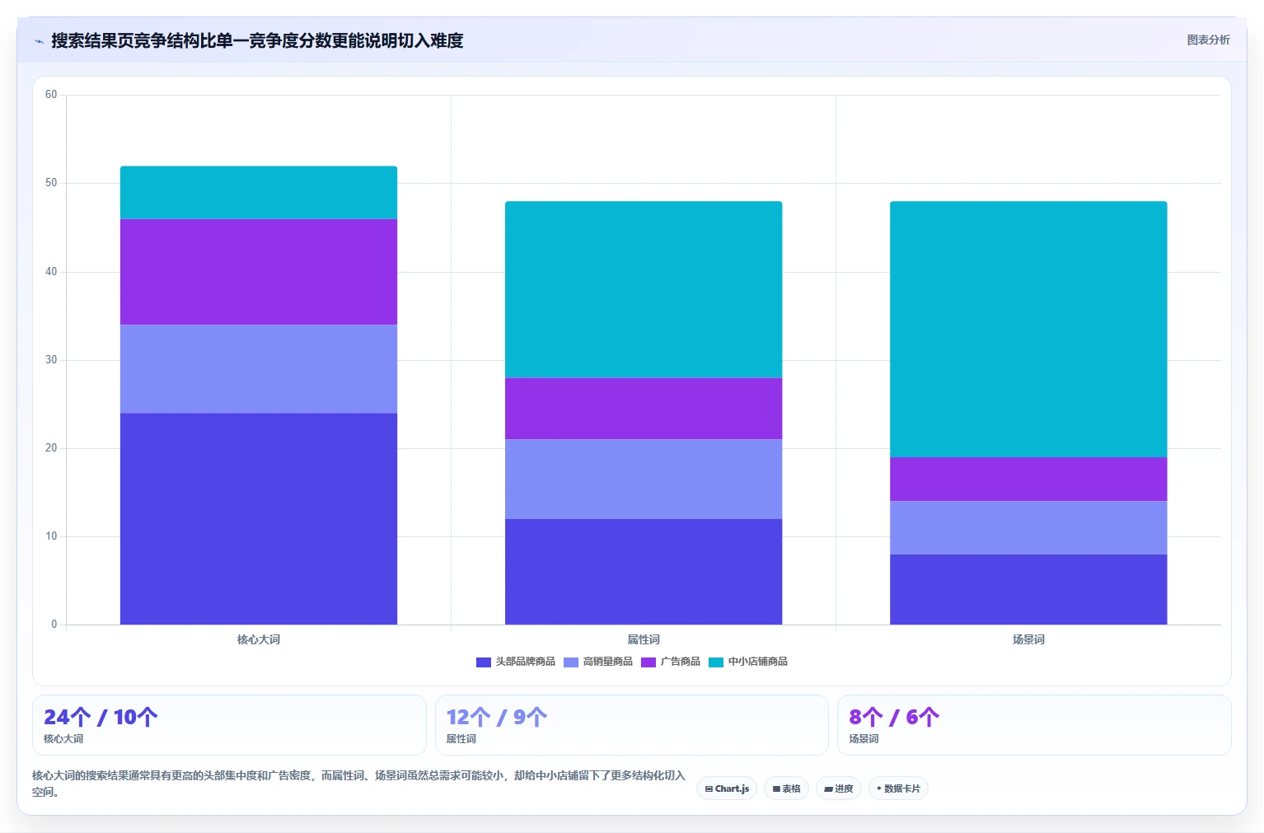Click the '12个 / 9个' value in the stat card

coord(497,717)
